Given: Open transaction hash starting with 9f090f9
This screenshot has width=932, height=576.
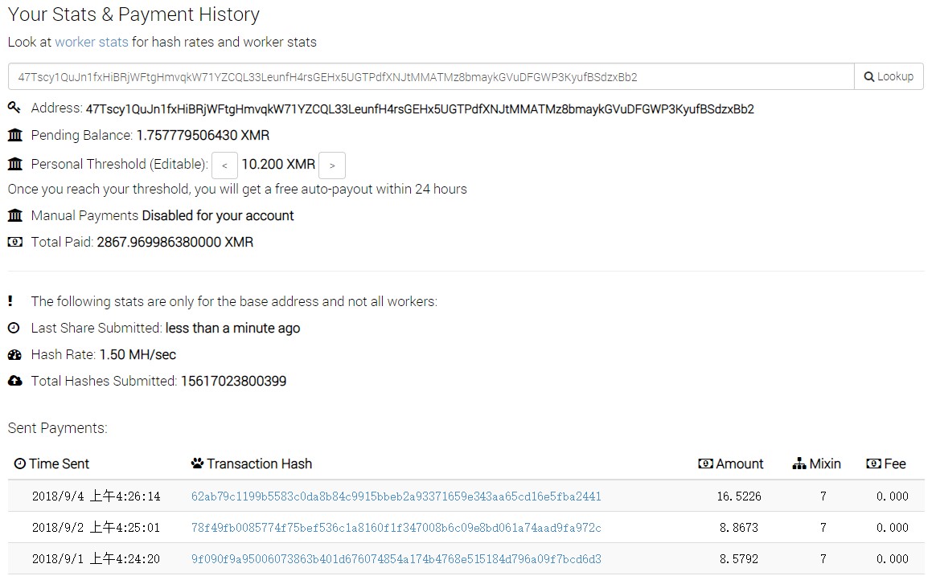Looking at the screenshot, I should click(x=396, y=559).
